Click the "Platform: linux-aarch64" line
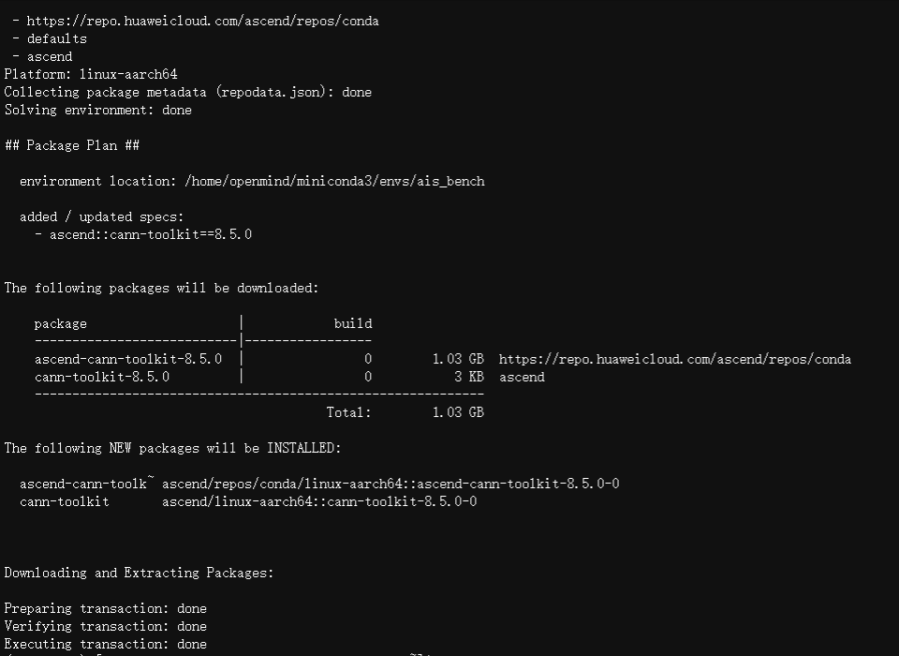This screenshot has height=656, width=899. coord(91,74)
